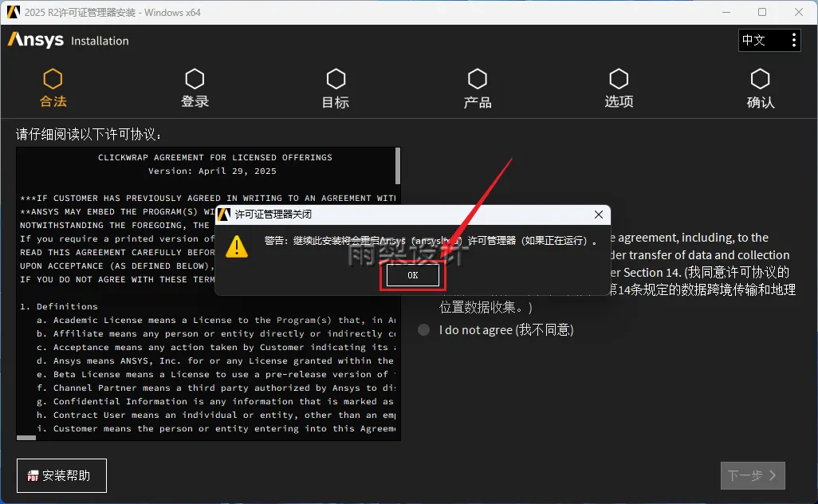Click the 下一步 next button
Image resolution: width=818 pixels, height=504 pixels.
[x=753, y=475]
